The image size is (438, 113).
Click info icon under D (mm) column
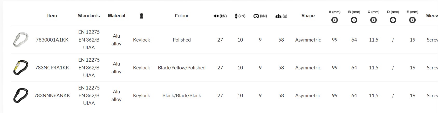(393, 20)
